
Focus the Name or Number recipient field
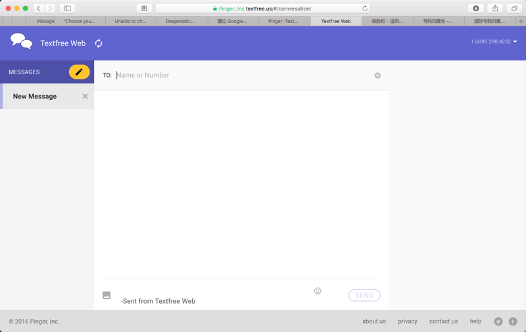[243, 75]
